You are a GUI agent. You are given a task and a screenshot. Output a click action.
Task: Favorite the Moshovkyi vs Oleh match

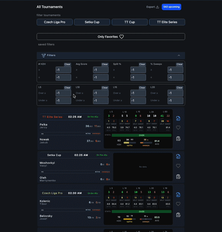click(x=178, y=166)
